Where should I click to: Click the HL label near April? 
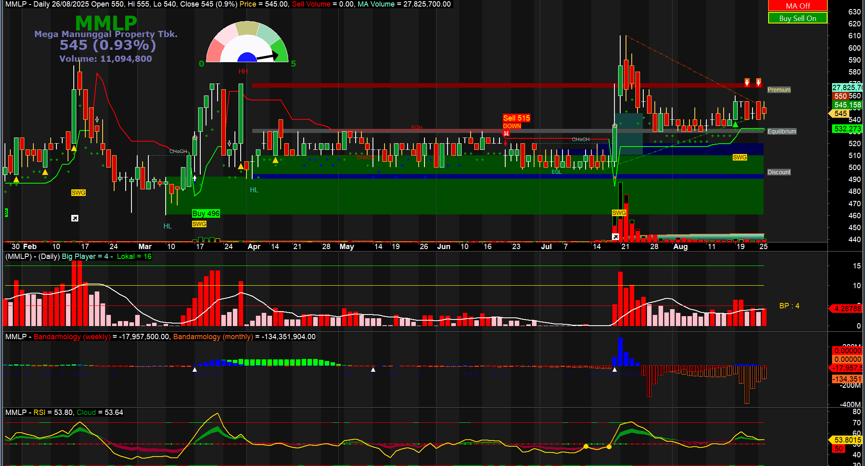[x=254, y=190]
